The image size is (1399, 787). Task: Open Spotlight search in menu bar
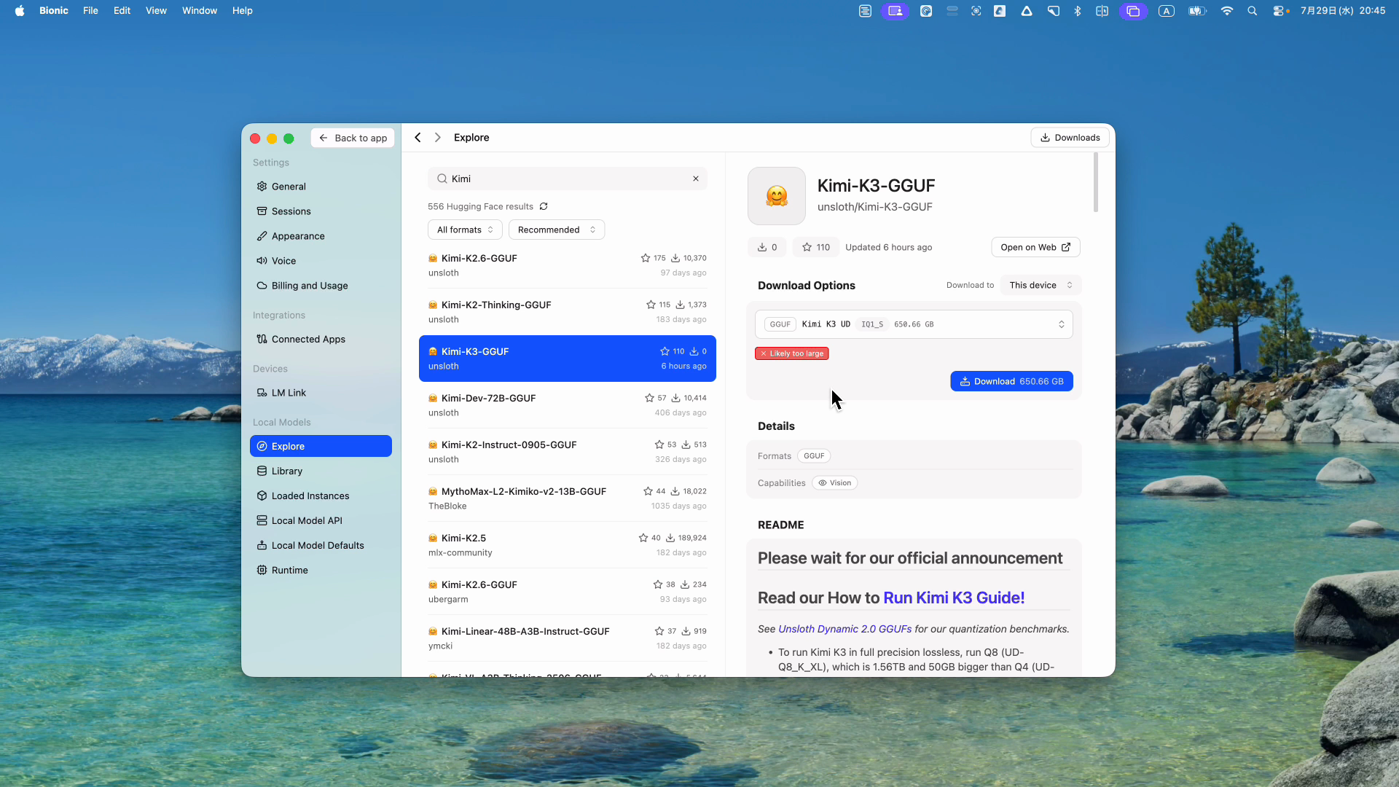[x=1252, y=11]
